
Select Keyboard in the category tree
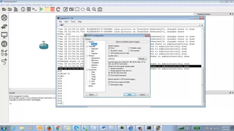[x=95, y=49]
